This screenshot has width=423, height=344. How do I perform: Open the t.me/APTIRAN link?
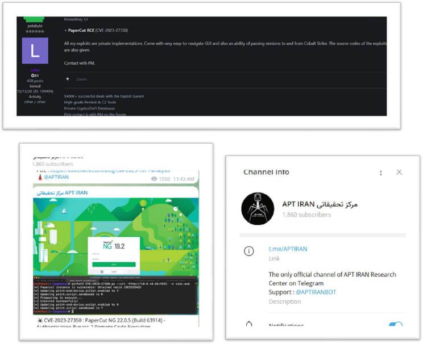(288, 249)
